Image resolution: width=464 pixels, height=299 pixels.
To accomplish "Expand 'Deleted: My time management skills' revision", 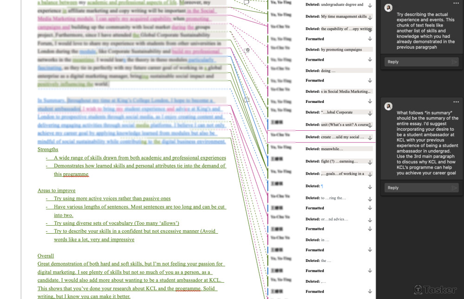I will [370, 17].
